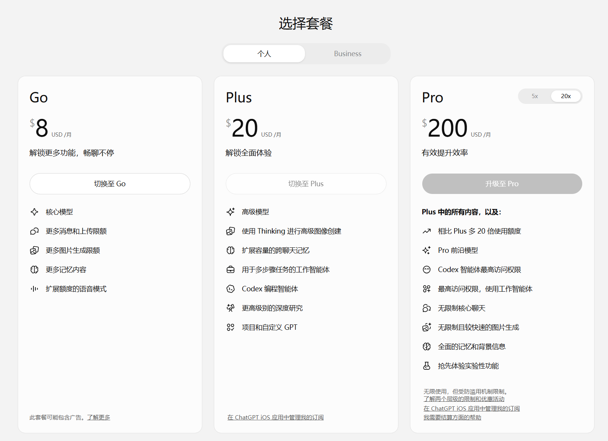
Task: Click the 用于多步骤任务的工作智能体 feature text
Action: (286, 270)
